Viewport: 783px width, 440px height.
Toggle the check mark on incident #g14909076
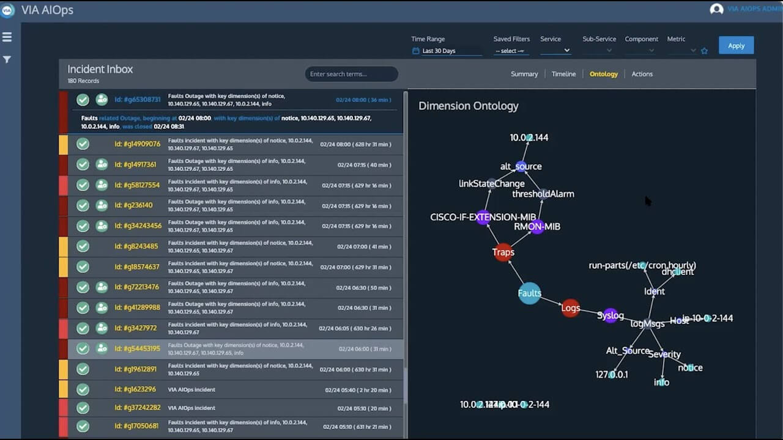[x=83, y=144]
